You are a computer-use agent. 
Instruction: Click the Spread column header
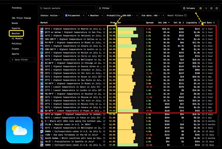[150, 23]
